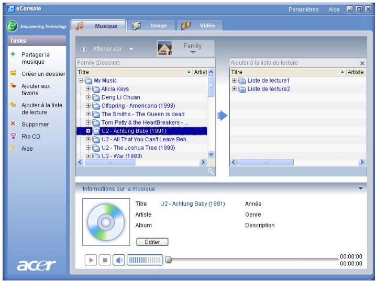Click the Liste de lecture1 playlist icon
Screen dimensions: 376x281
click(x=242, y=81)
